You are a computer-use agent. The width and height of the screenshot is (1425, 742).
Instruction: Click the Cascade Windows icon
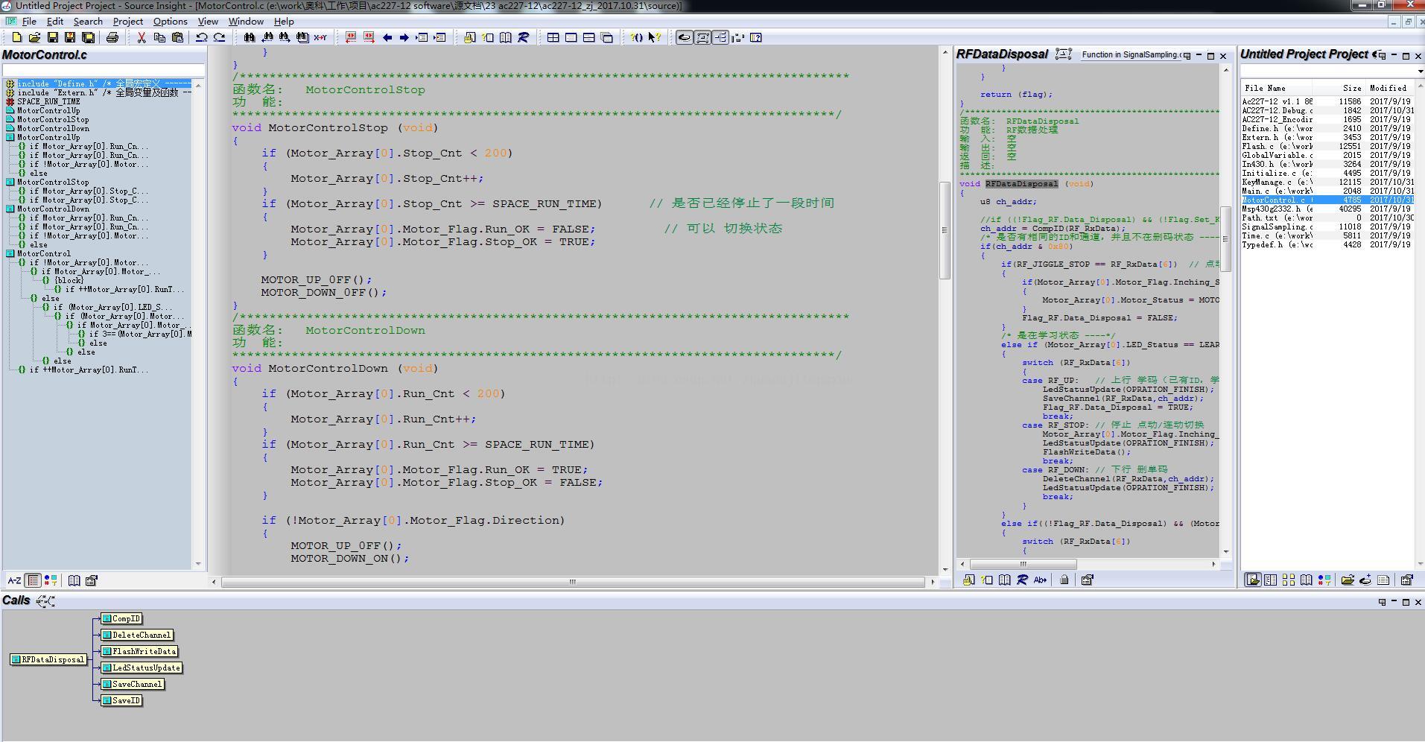click(607, 37)
